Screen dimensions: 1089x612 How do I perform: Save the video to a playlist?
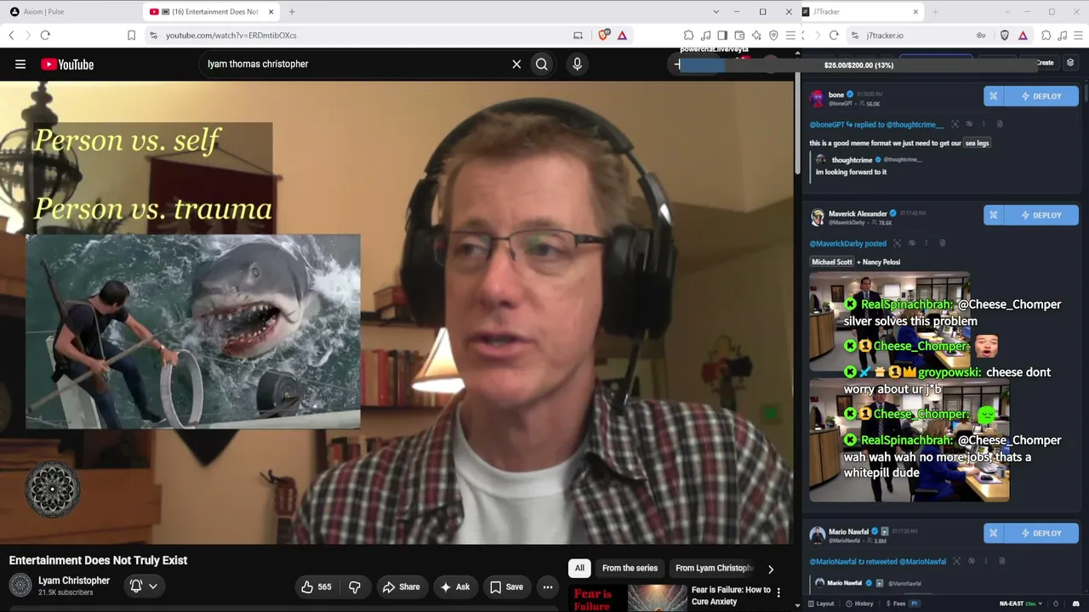(x=506, y=586)
